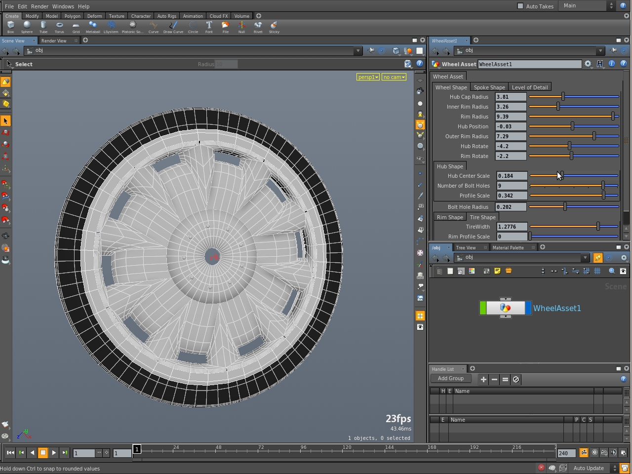Toggle audio playback with the speaker icon
632x474 pixels.
tap(614, 452)
